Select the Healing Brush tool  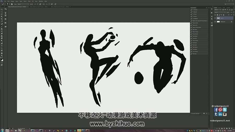(2, 24)
